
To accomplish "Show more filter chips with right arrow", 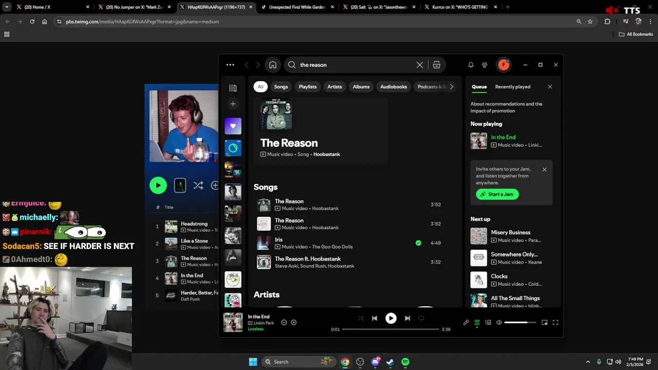I will tap(451, 87).
